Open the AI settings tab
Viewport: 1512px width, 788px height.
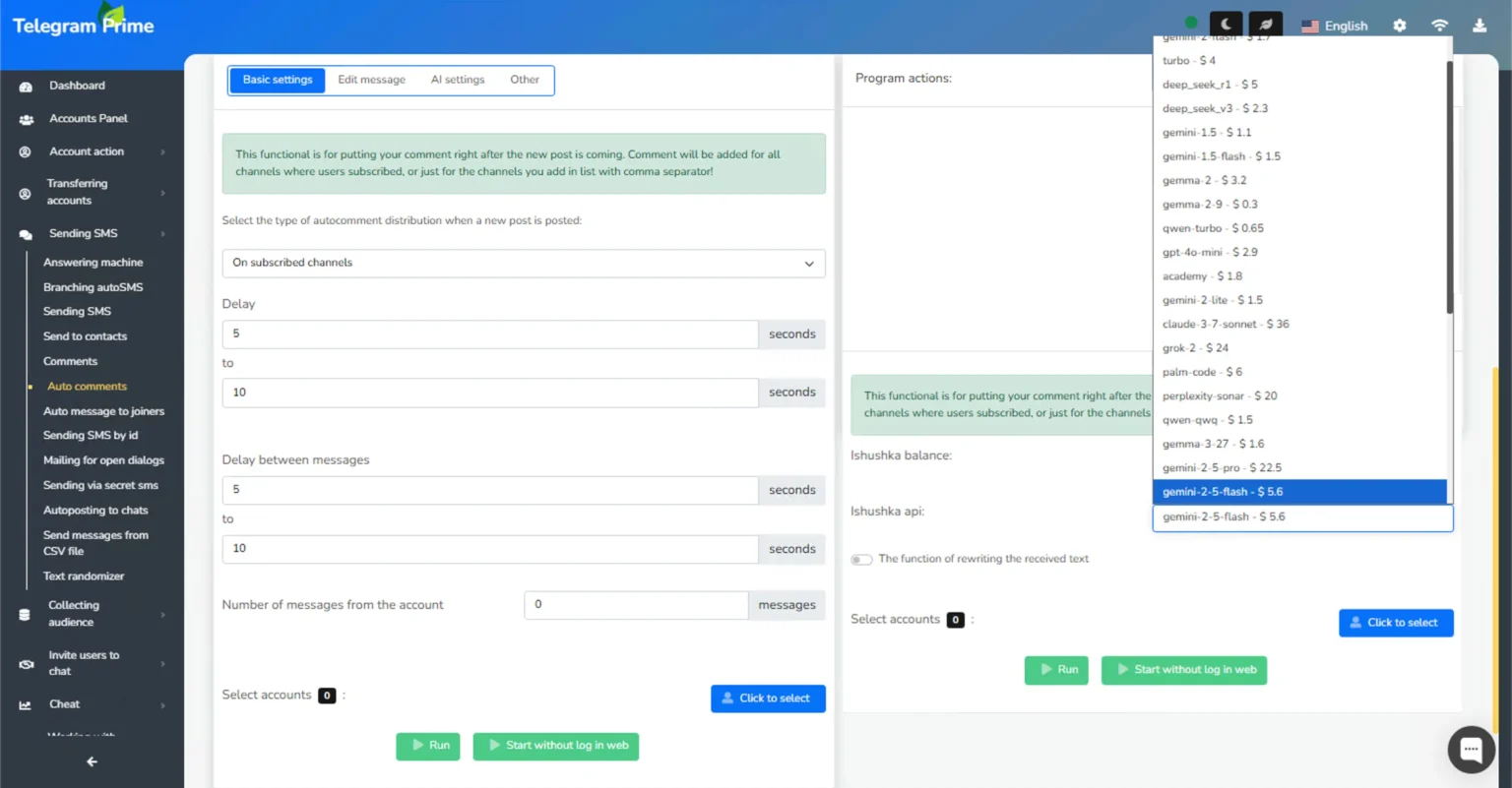tap(457, 80)
